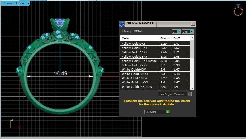Select the Yellow Gold:9KY row
Screen dimensions: 246x139
[155, 44]
